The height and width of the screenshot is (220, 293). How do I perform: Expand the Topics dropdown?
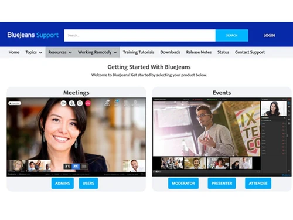pyautogui.click(x=33, y=52)
